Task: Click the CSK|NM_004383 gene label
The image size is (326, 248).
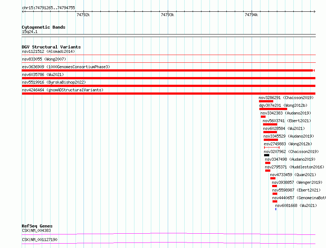Action: tap(36, 230)
